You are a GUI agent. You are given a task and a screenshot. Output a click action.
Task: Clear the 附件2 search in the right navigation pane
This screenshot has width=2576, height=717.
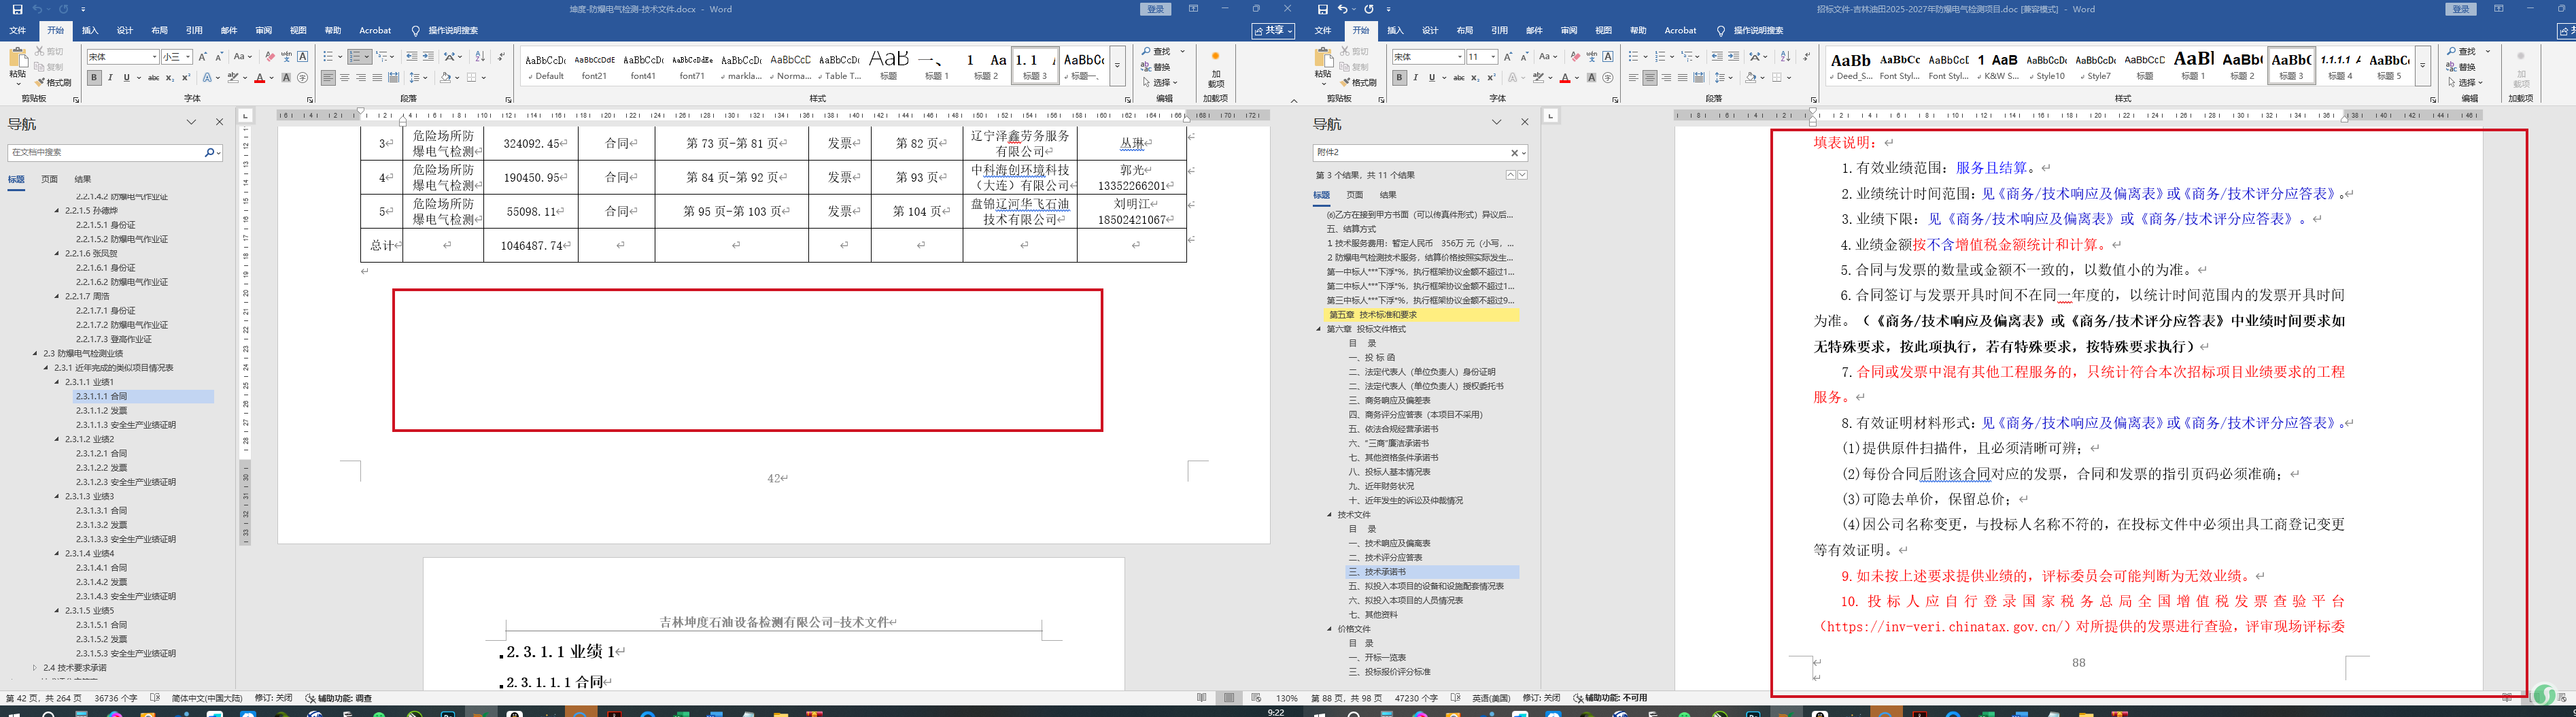[1514, 153]
